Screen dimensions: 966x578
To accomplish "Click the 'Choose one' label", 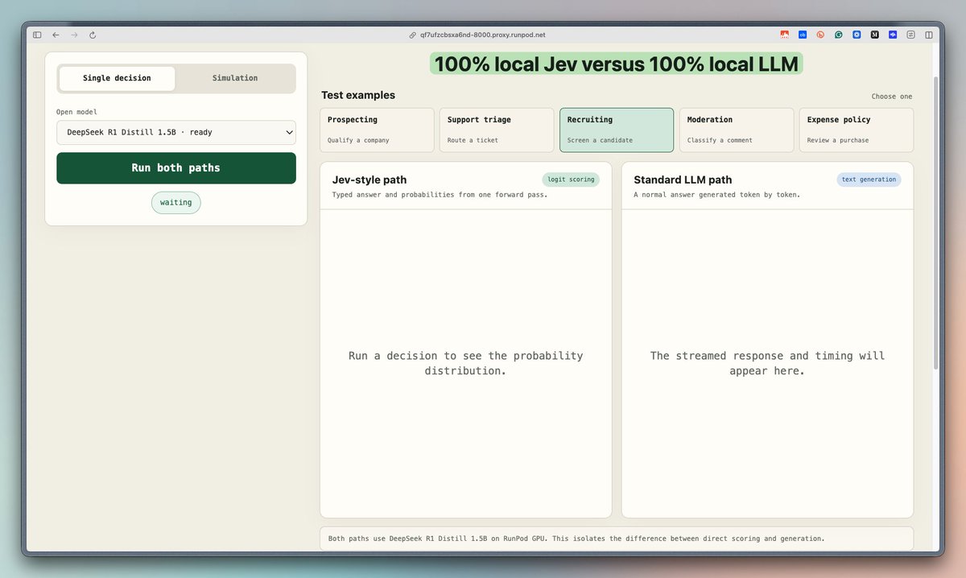I will click(892, 97).
